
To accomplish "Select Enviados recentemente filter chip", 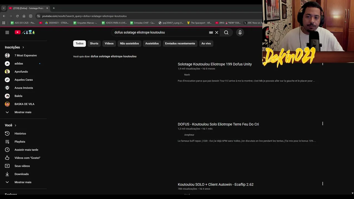I will (x=180, y=43).
